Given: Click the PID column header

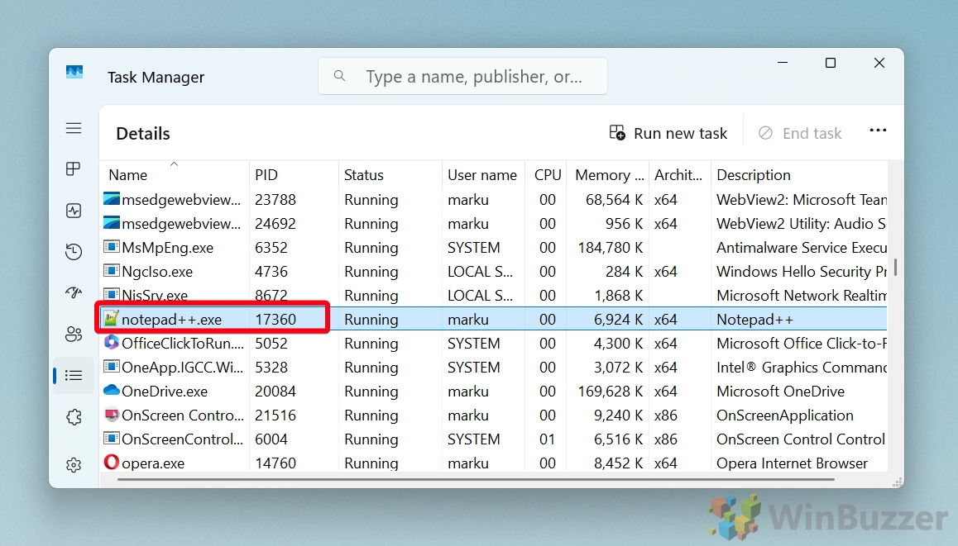Looking at the screenshot, I should tap(266, 175).
